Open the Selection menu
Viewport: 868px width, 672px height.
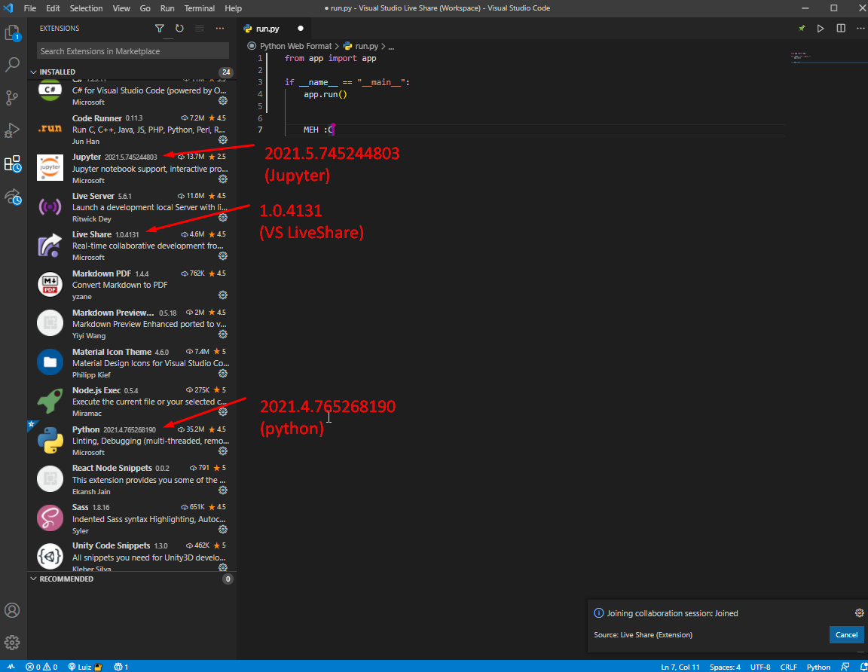(86, 8)
